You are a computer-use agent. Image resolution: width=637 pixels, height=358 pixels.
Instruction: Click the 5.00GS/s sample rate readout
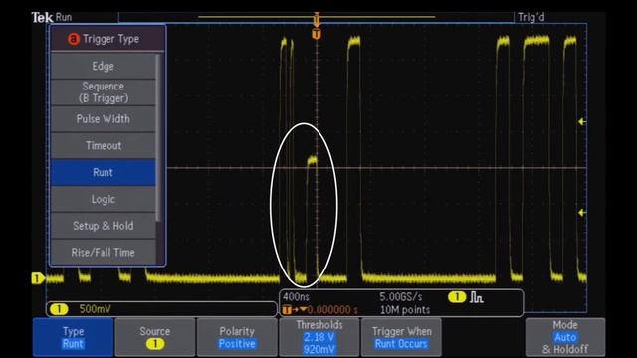click(x=400, y=297)
